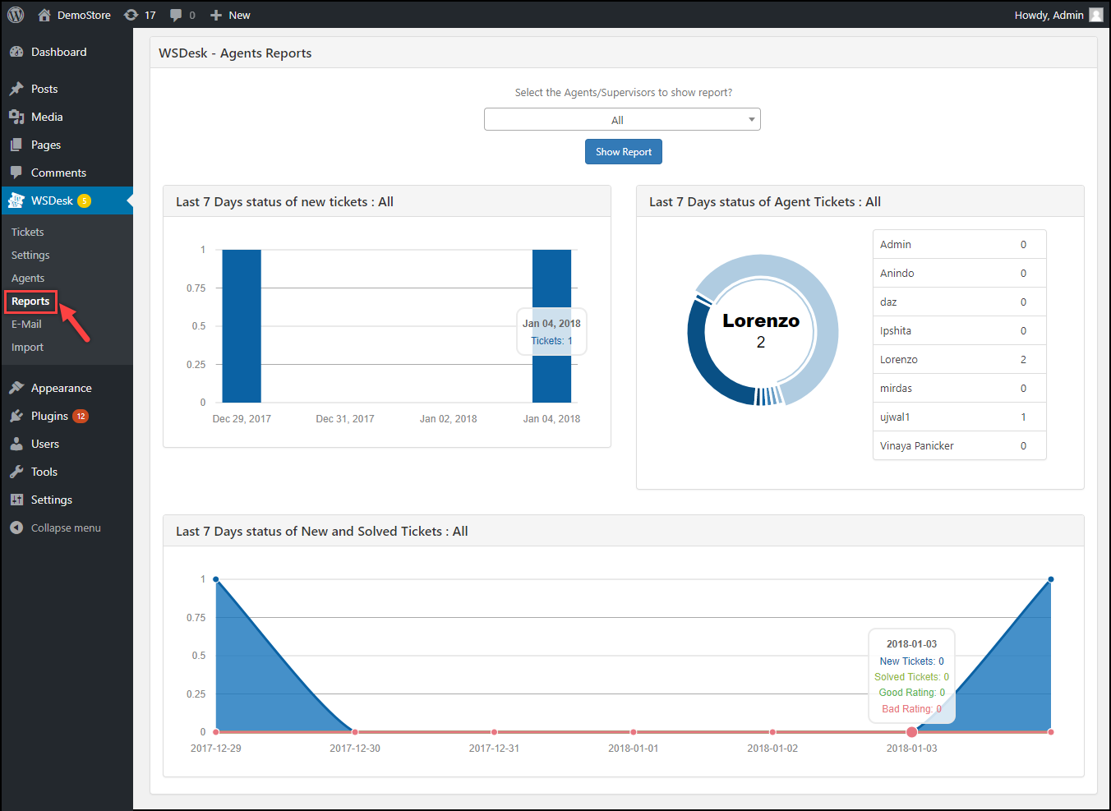Click the Dashboard gauge icon
The height and width of the screenshot is (811, 1111).
tap(16, 52)
